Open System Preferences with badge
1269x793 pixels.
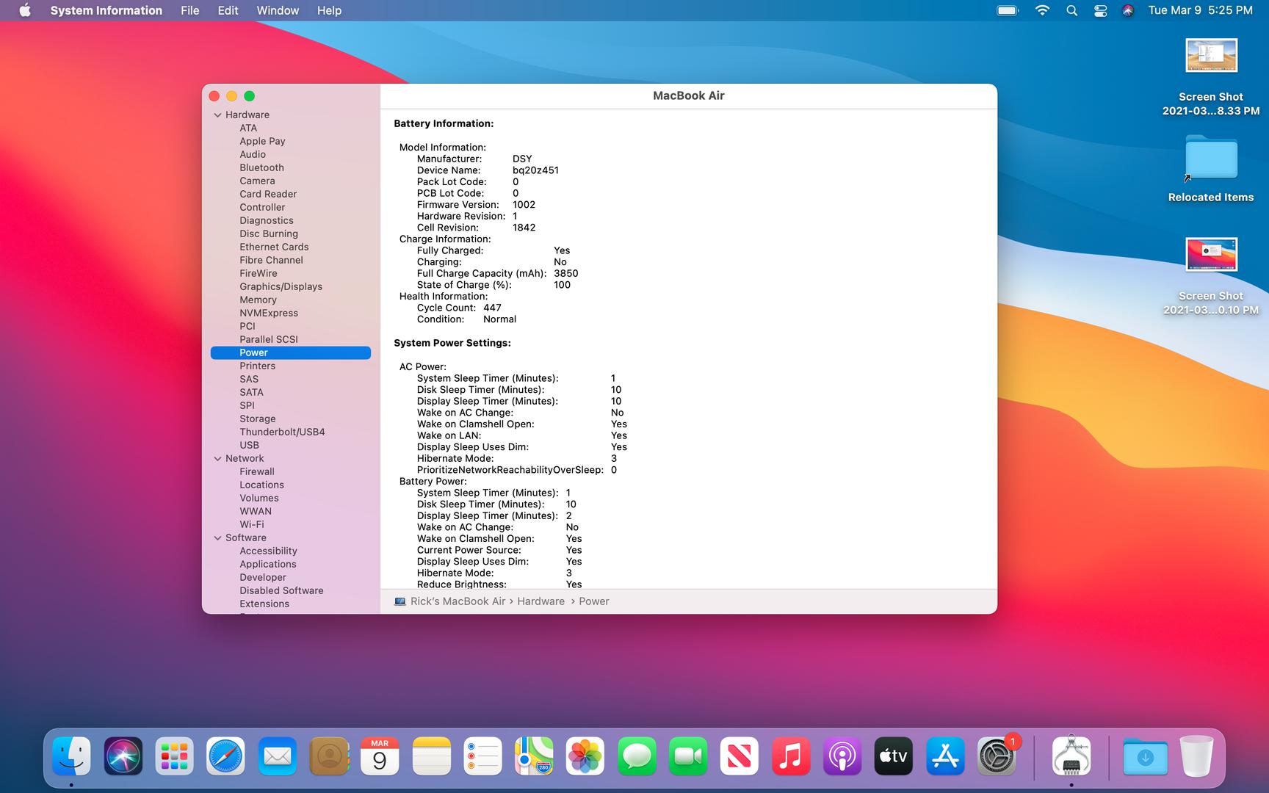coord(997,756)
